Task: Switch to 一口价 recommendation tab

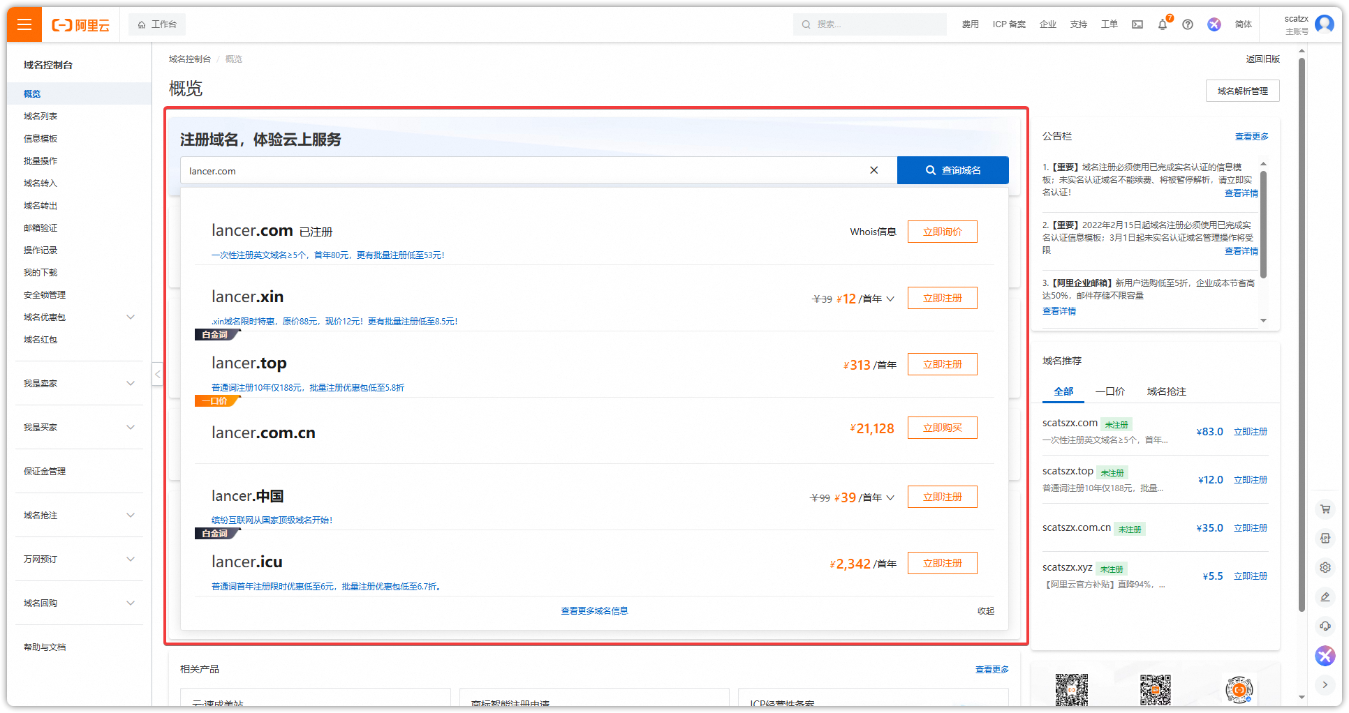Action: (x=1110, y=391)
